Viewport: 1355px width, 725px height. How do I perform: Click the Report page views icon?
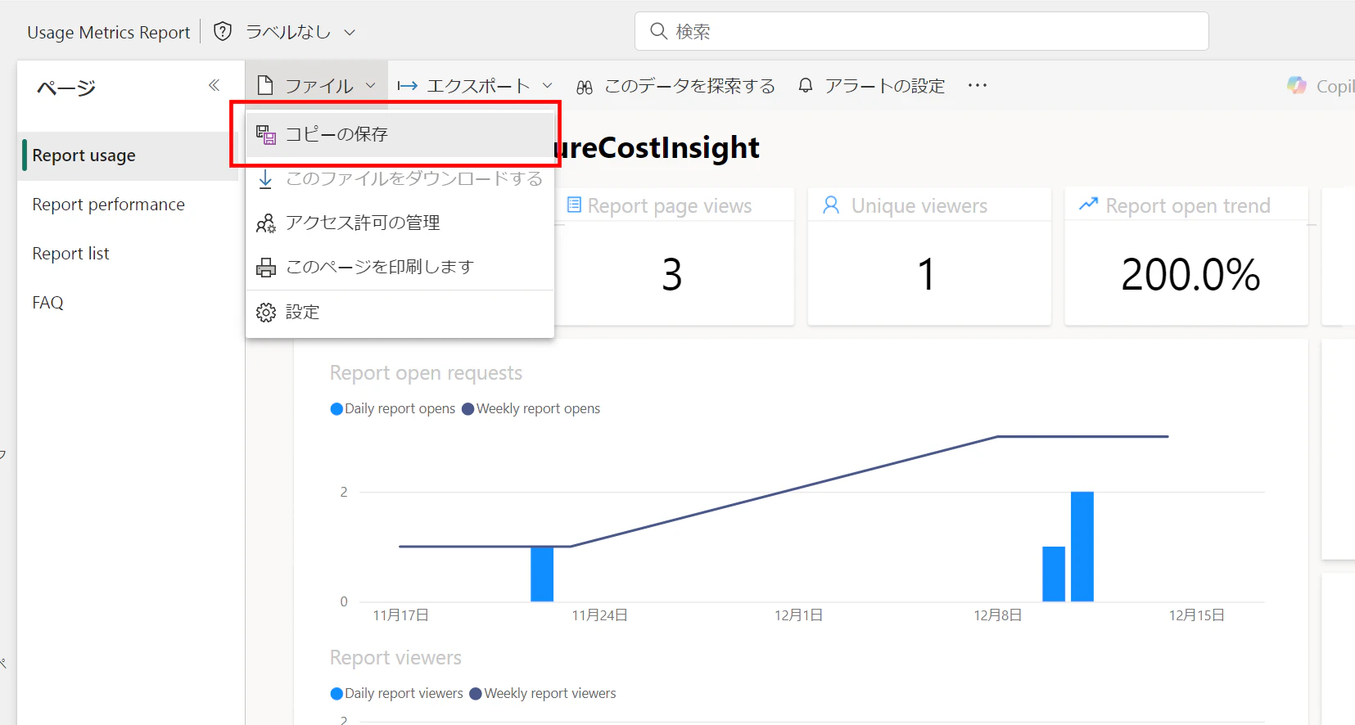pos(574,205)
